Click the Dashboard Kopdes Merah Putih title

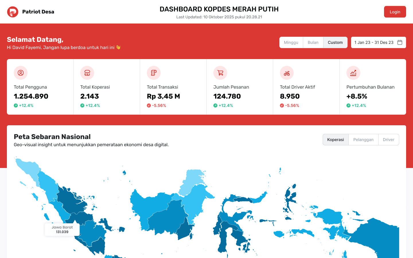pos(219,9)
